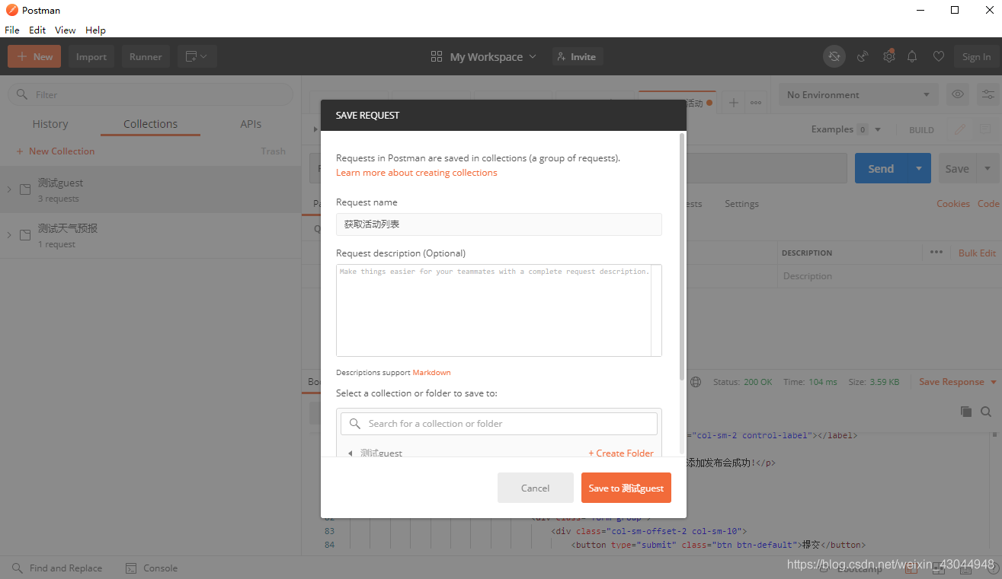The image size is (1002, 579).
Task: Open the notifications bell icon
Action: coord(912,56)
